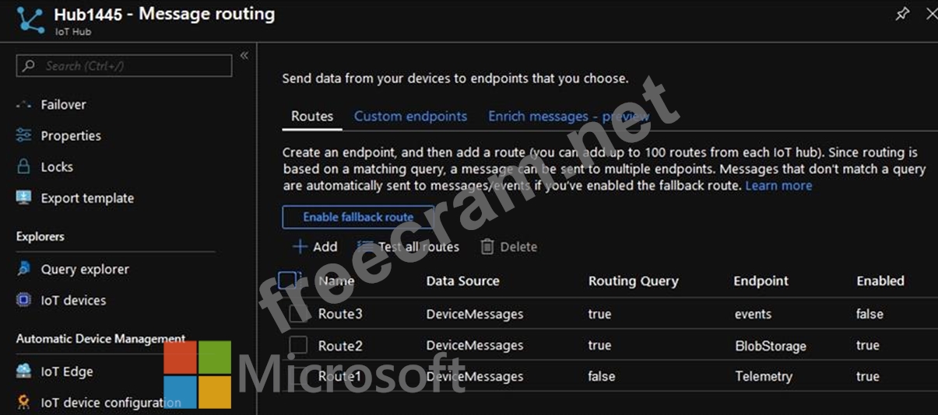Open Failover in the sidebar
This screenshot has height=415, width=938.
[x=63, y=105]
